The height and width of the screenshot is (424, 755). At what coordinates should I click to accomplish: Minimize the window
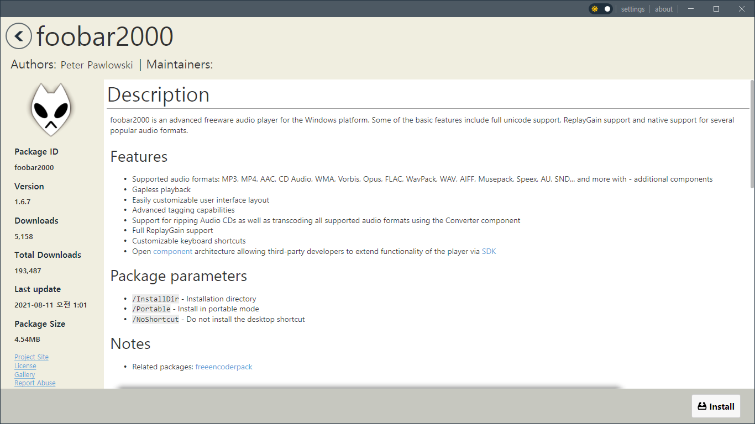691,9
